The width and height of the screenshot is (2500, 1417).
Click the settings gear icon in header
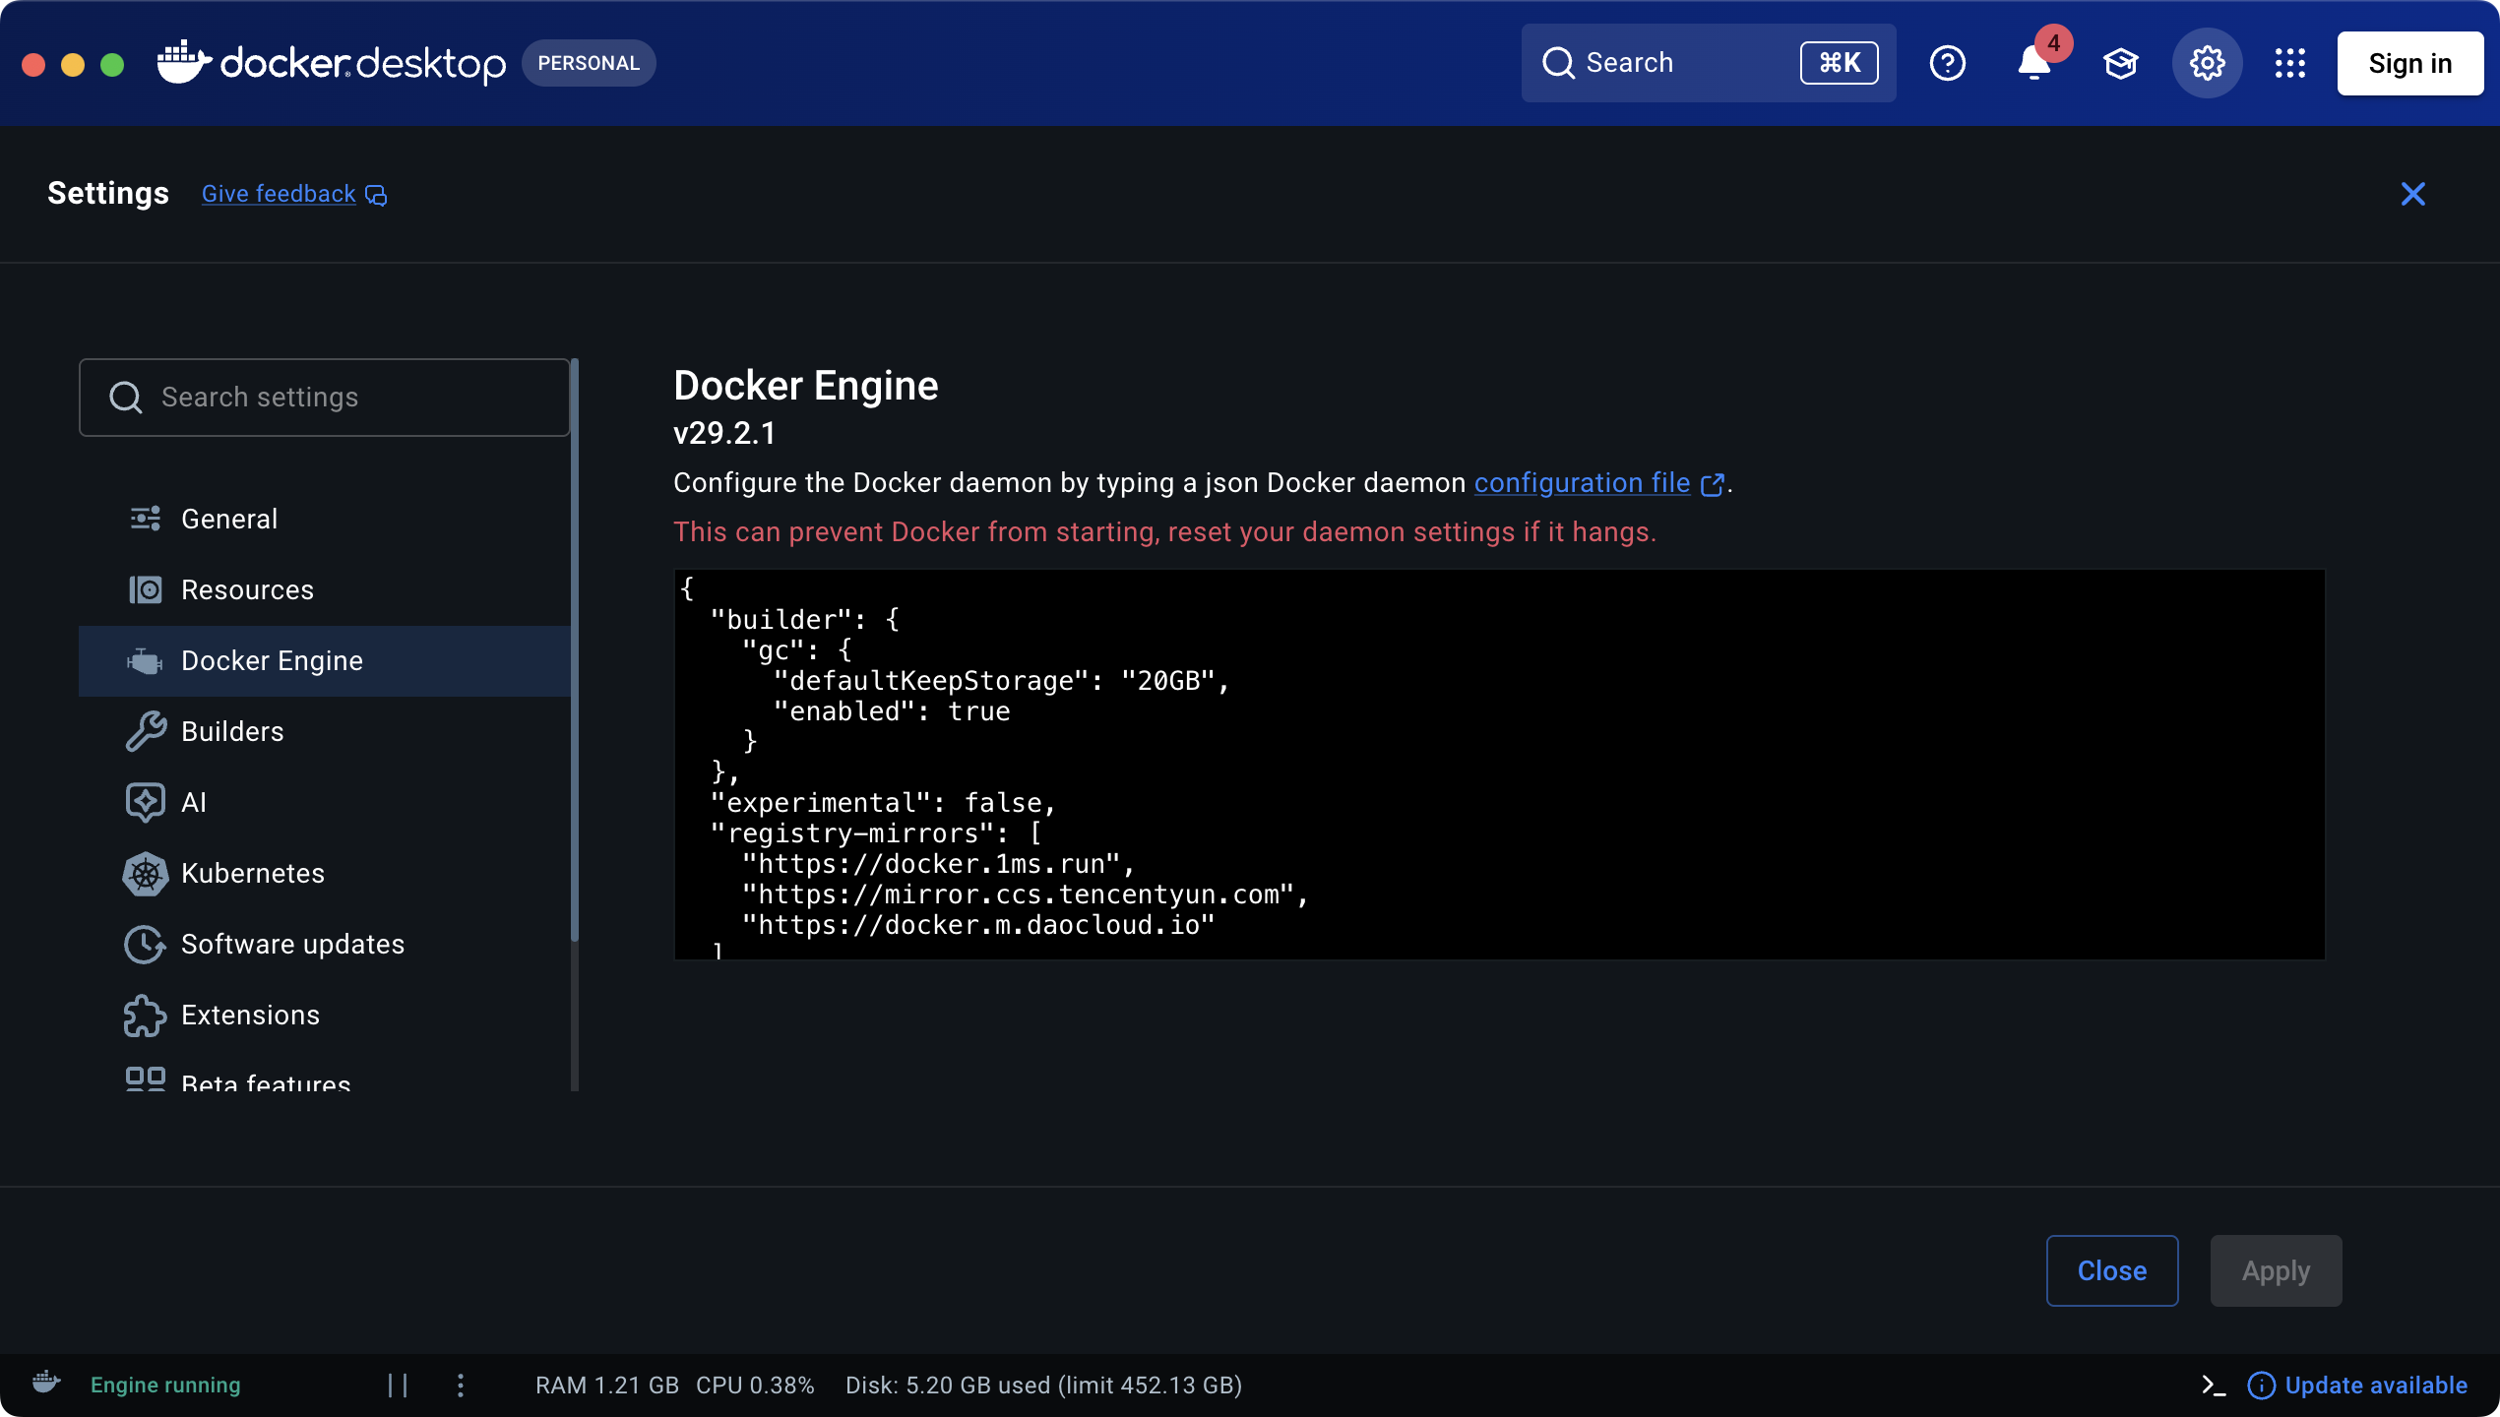coord(2207,64)
